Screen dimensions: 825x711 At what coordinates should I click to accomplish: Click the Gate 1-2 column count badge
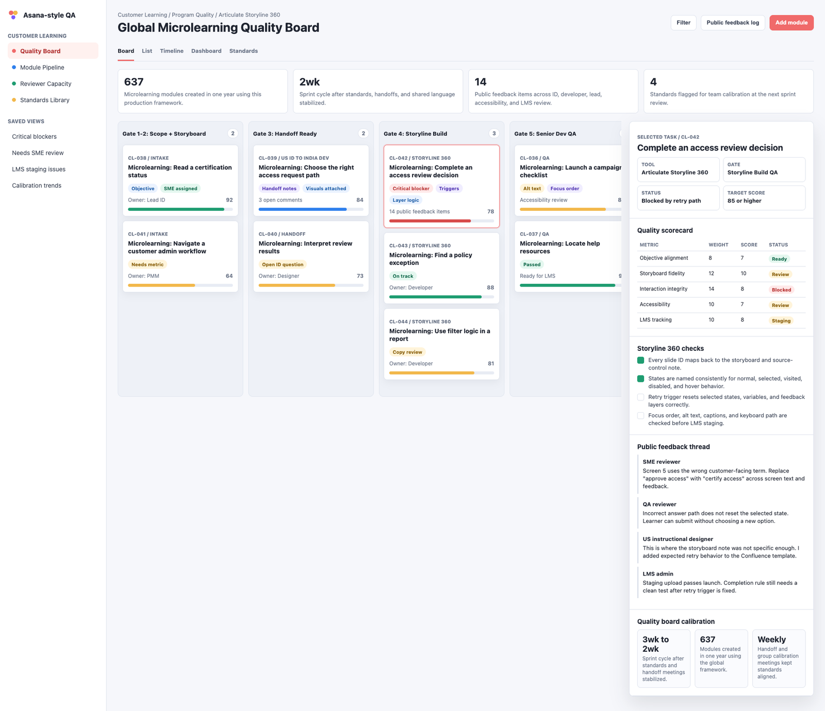(x=233, y=133)
